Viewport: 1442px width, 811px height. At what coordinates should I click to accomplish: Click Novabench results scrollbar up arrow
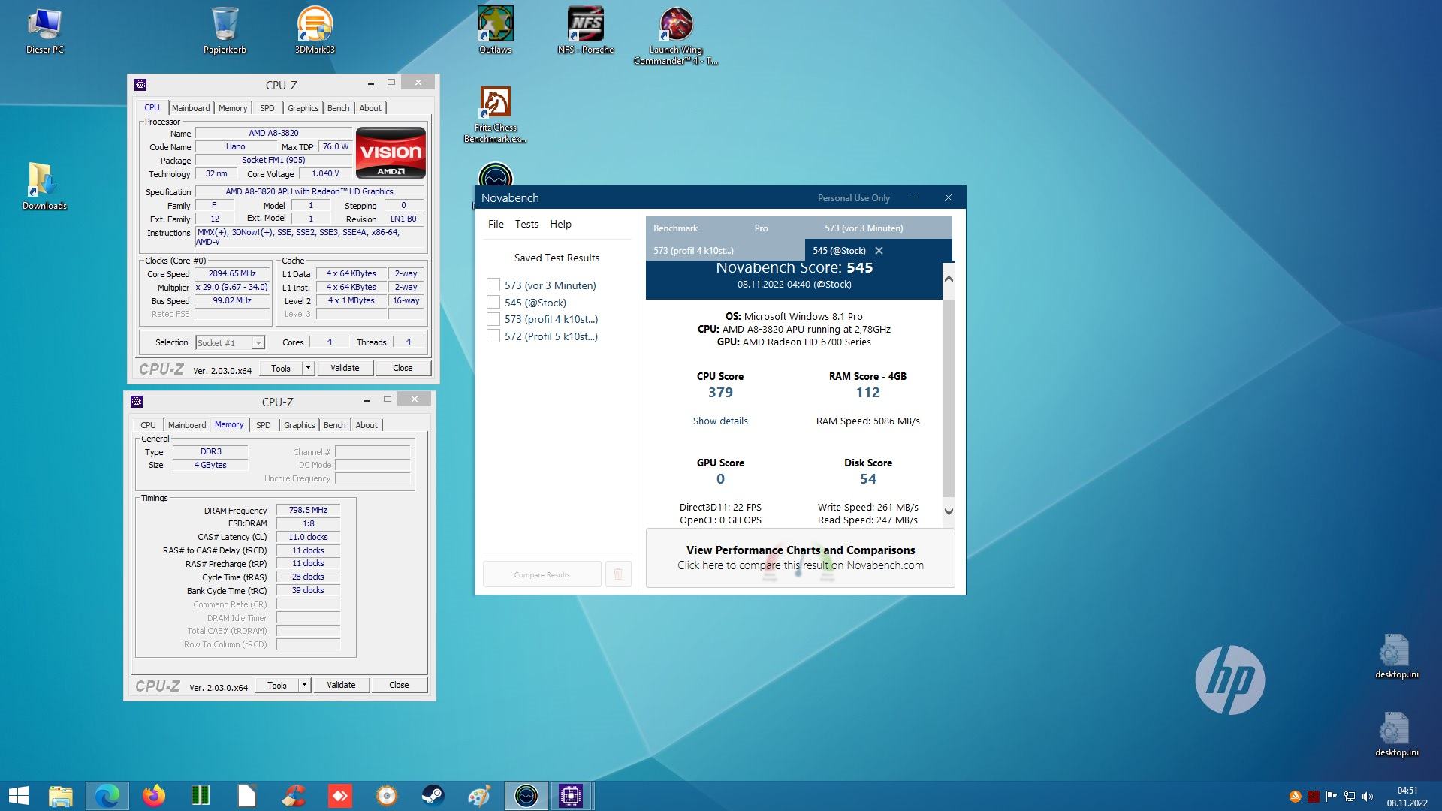(949, 279)
